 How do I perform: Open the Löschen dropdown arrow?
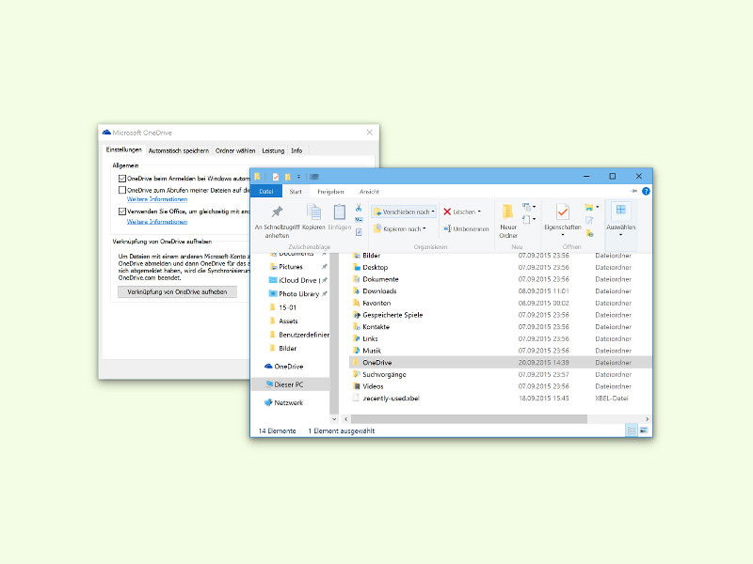(479, 211)
